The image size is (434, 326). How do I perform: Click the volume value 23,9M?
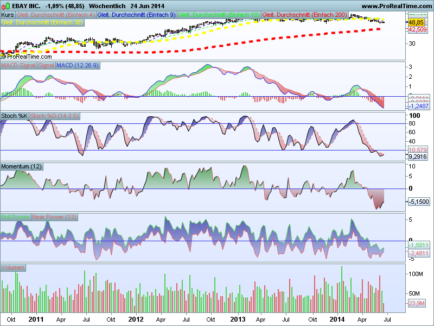point(417,303)
